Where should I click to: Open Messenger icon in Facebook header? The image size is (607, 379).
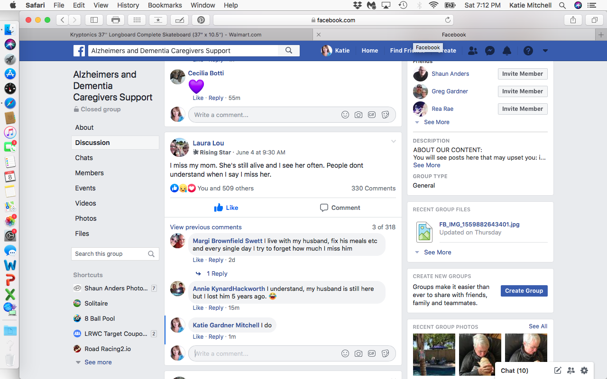[x=490, y=51]
